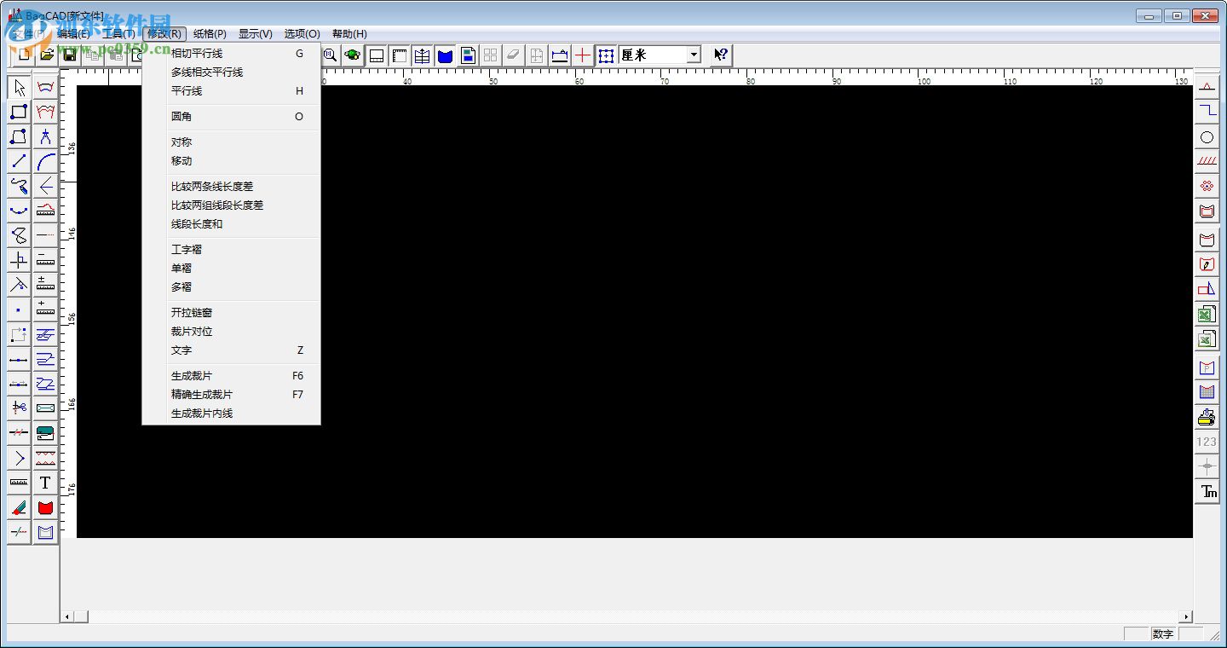Select 比较两条线长度差 entry
The width and height of the screenshot is (1227, 648).
(231, 187)
